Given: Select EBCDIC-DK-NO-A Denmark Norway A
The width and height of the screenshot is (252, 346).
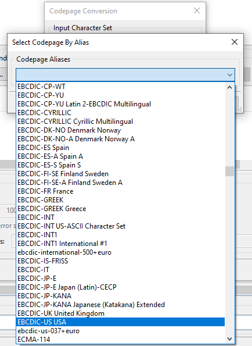Looking at the screenshot, I should click(x=121, y=139).
